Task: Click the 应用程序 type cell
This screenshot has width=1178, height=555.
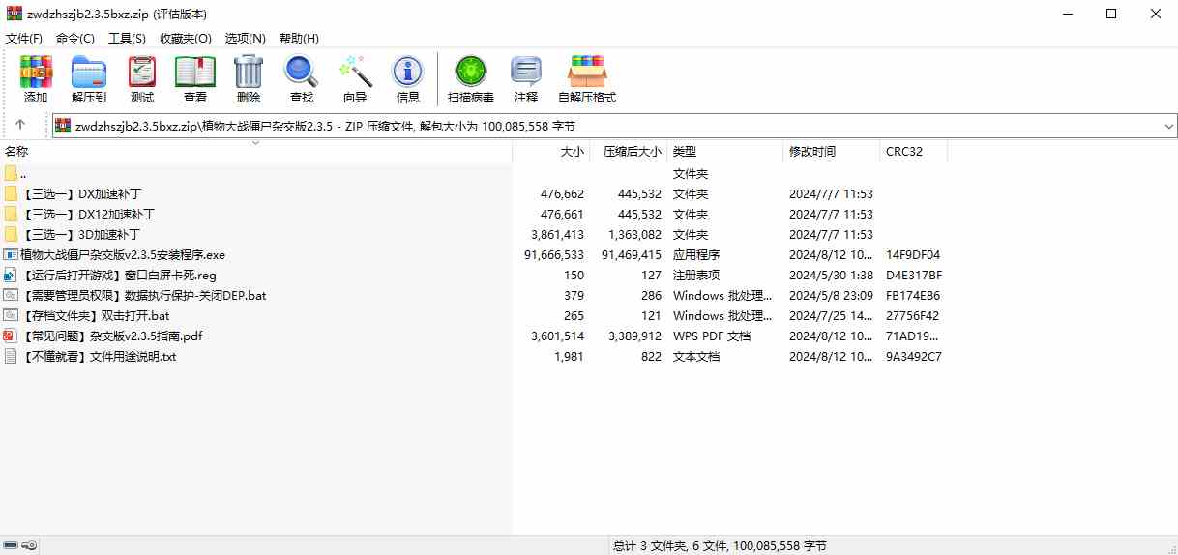Action: [x=696, y=255]
